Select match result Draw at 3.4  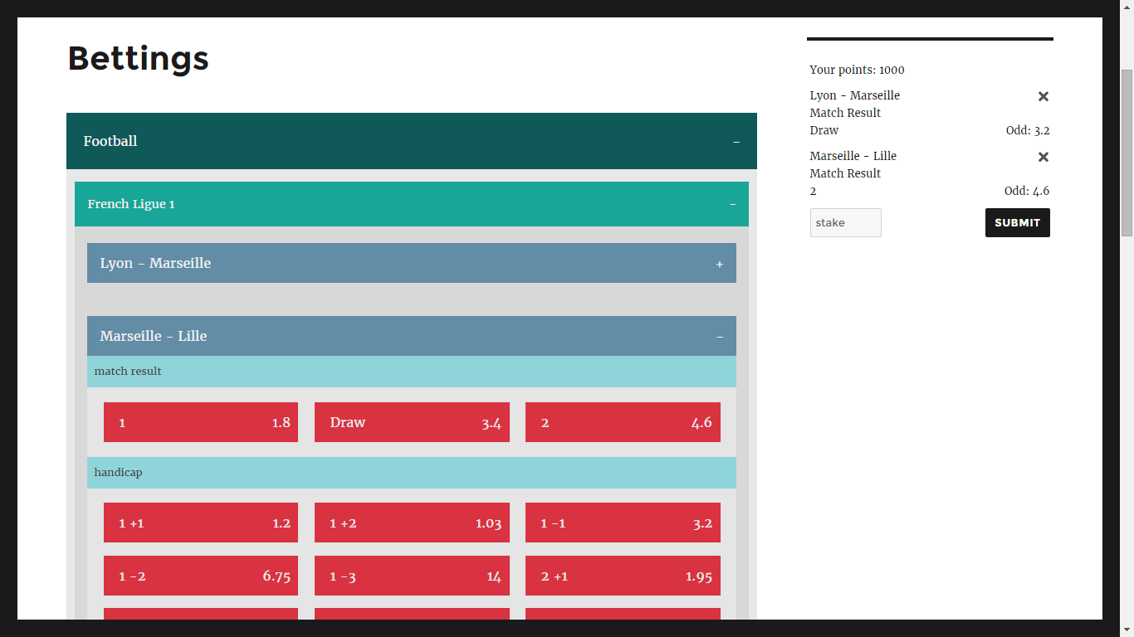[x=412, y=422]
